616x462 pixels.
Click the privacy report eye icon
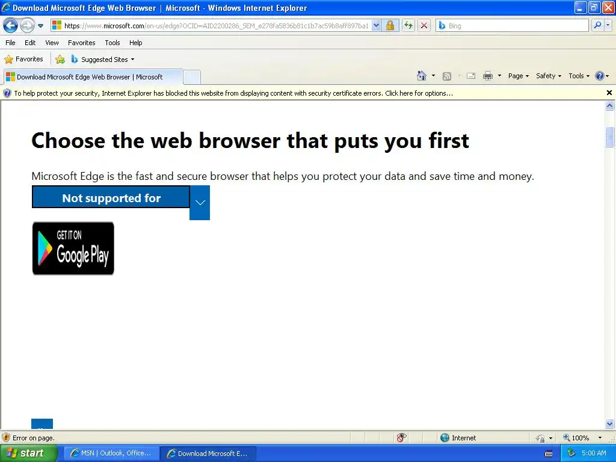[401, 438]
